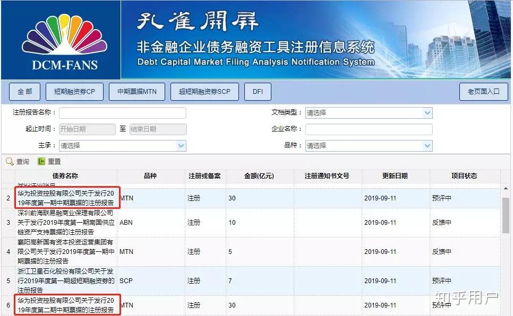Image resolution: width=513 pixels, height=316 pixels.
Task: Click amount 30 in row 2
Action: click(x=232, y=198)
